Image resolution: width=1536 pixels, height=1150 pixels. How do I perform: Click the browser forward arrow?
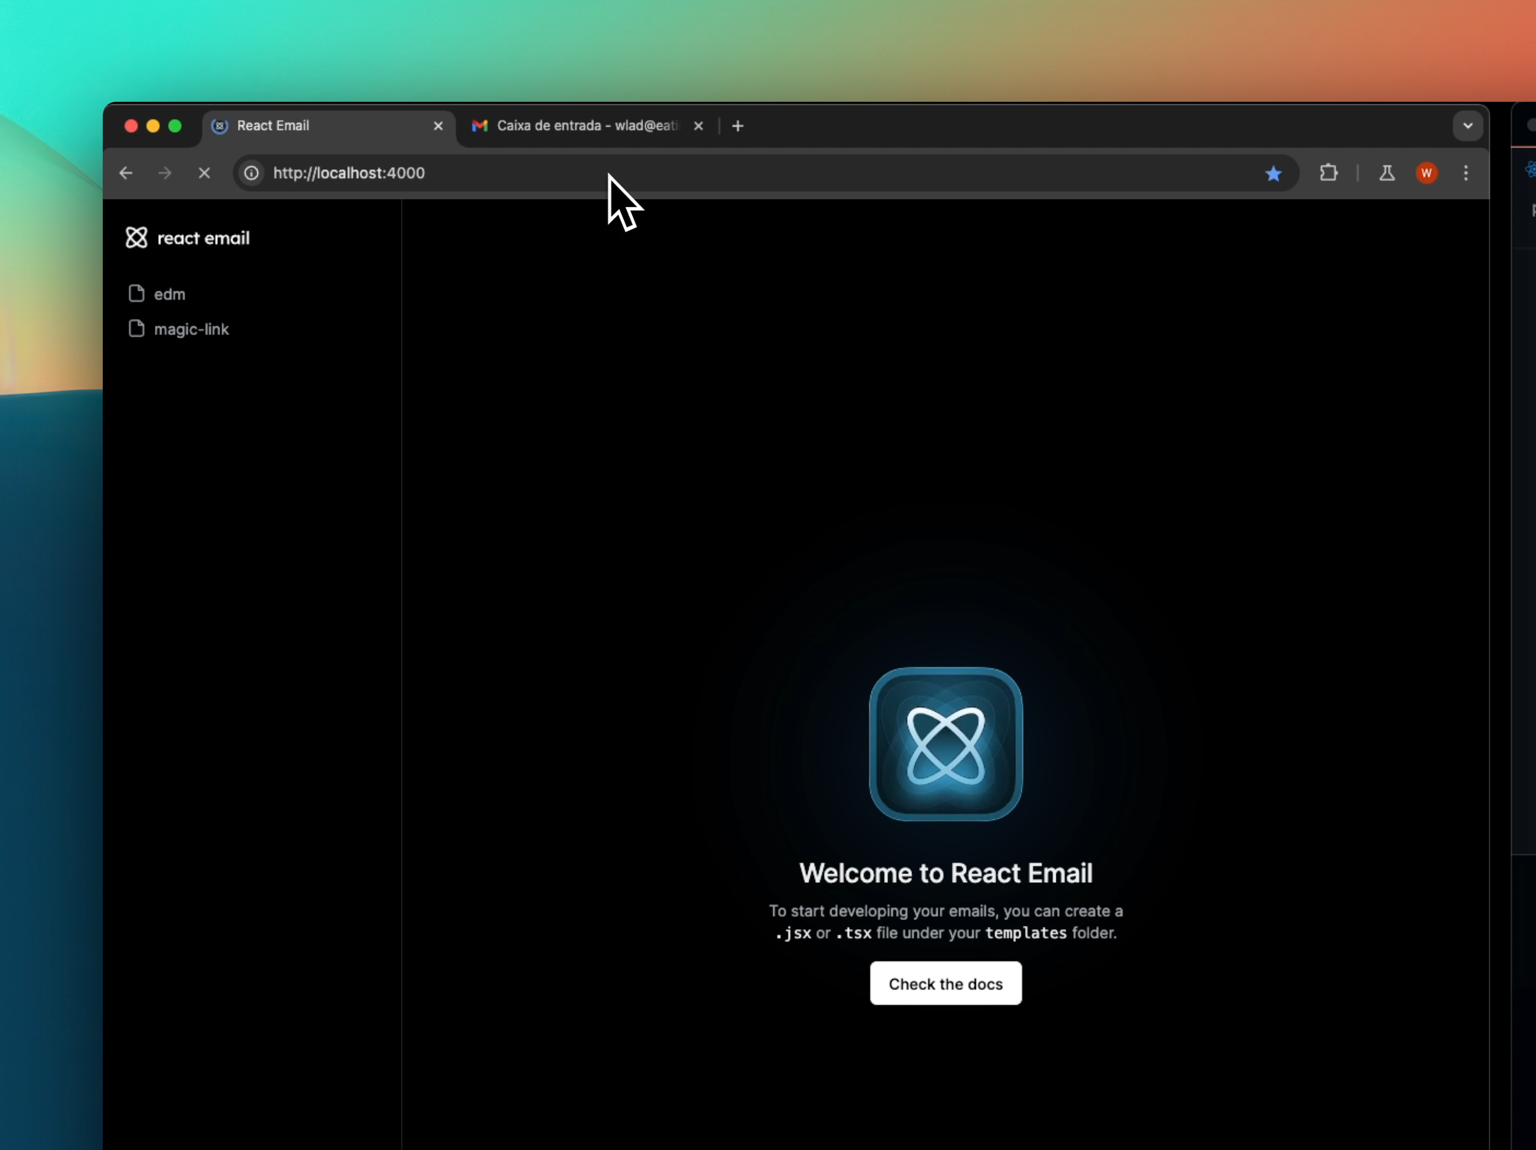[x=165, y=173]
